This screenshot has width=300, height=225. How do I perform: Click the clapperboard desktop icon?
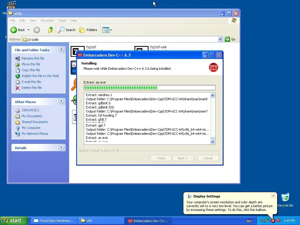pyautogui.click(x=11, y=5)
